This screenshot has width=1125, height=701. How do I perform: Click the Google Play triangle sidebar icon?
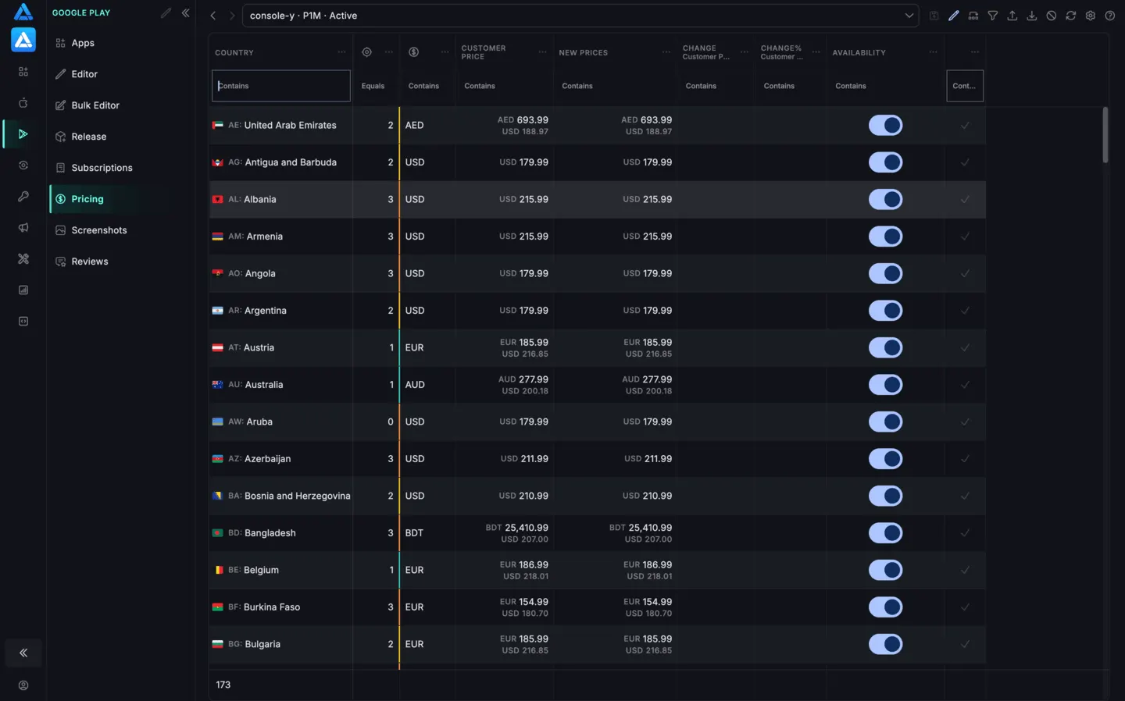23,134
